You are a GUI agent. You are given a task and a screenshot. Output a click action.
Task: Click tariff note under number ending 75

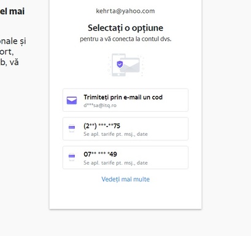[115, 134]
